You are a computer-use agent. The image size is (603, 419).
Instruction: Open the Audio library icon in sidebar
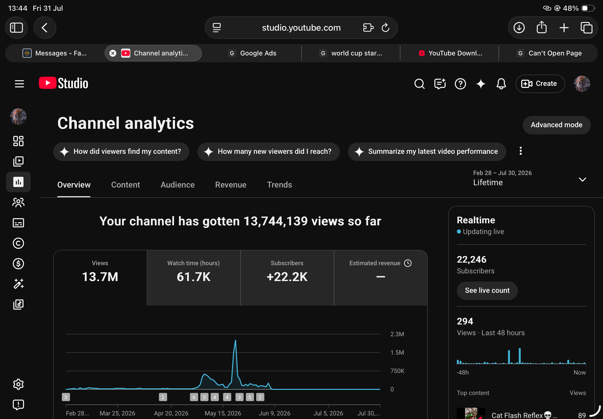point(18,305)
